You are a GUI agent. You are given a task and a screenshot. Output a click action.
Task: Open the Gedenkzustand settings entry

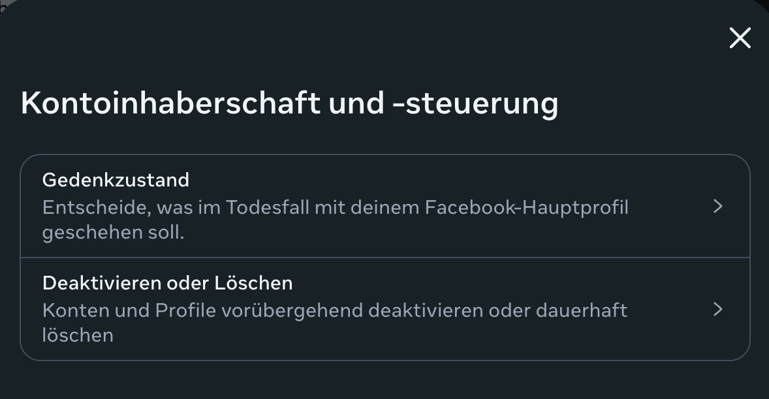[x=384, y=206]
